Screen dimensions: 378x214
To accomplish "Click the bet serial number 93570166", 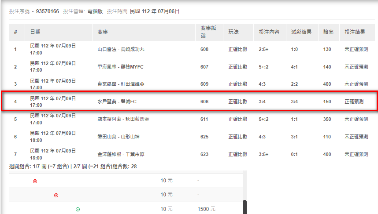I will (x=48, y=11).
